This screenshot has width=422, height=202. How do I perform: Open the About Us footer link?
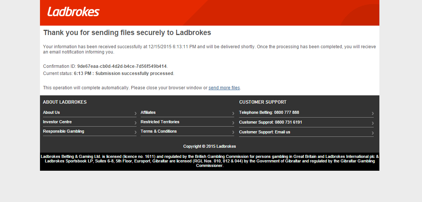click(51, 112)
